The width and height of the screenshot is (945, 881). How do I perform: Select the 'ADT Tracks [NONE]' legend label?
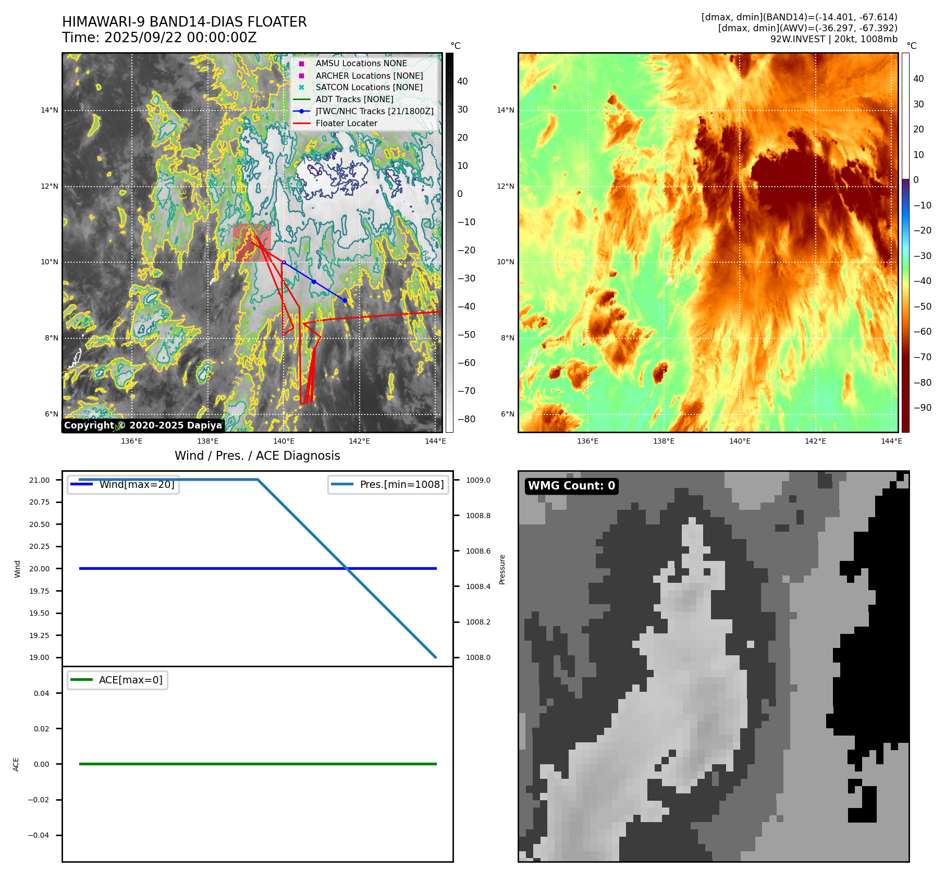click(x=354, y=100)
